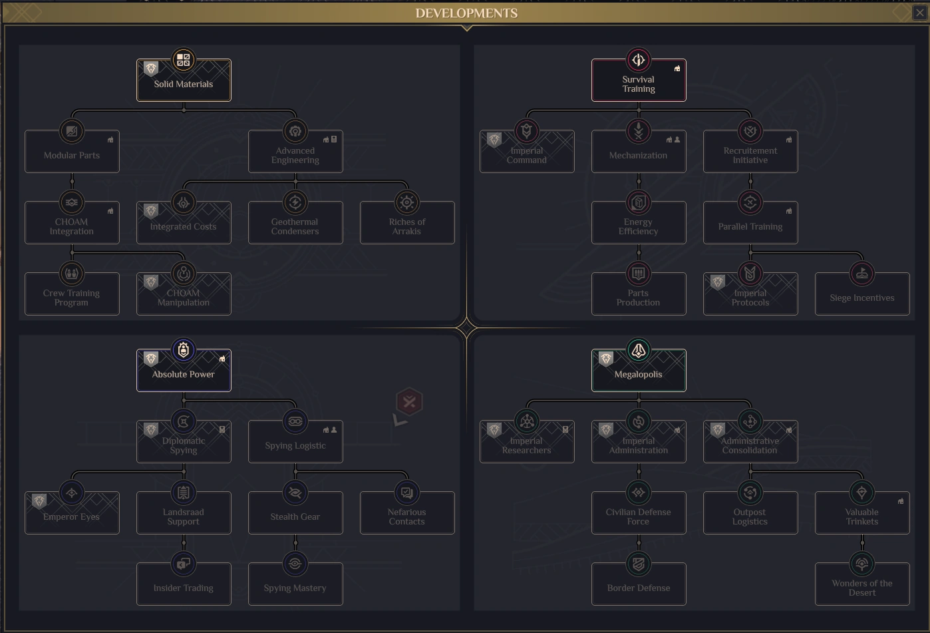The height and width of the screenshot is (633, 930).
Task: Click the Imperial Administration label
Action: coord(639,446)
